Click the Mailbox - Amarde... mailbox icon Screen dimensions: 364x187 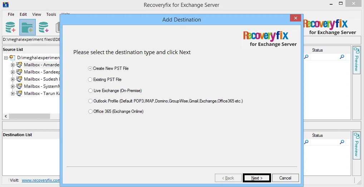tap(20, 64)
